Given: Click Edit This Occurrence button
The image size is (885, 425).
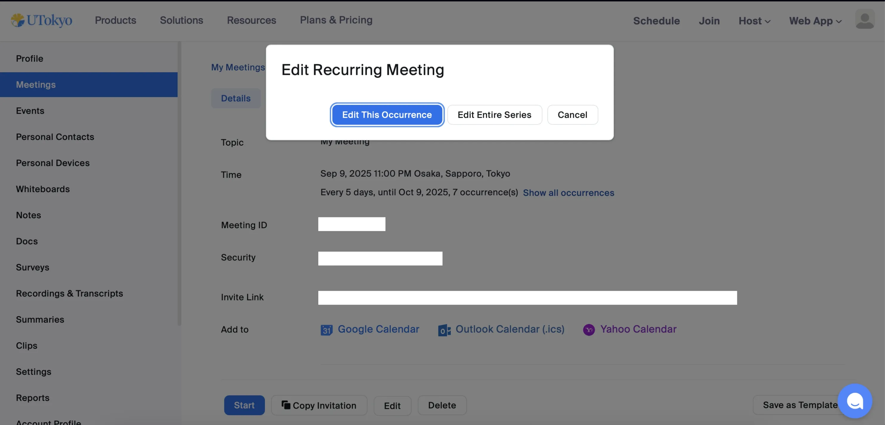Looking at the screenshot, I should (x=387, y=115).
